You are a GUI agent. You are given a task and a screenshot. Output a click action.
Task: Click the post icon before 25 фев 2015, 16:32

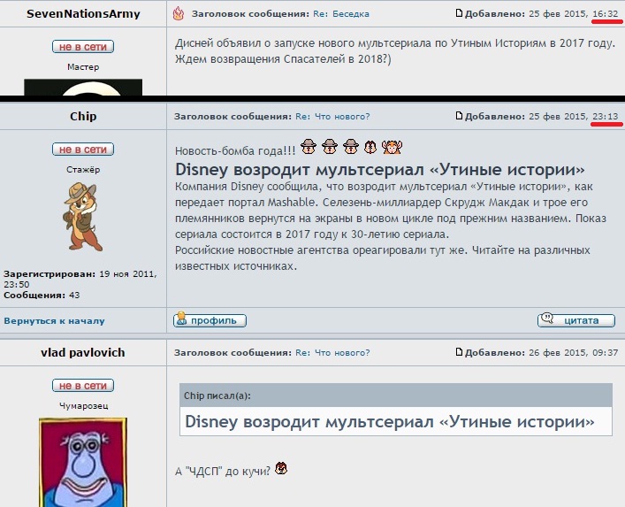click(459, 13)
